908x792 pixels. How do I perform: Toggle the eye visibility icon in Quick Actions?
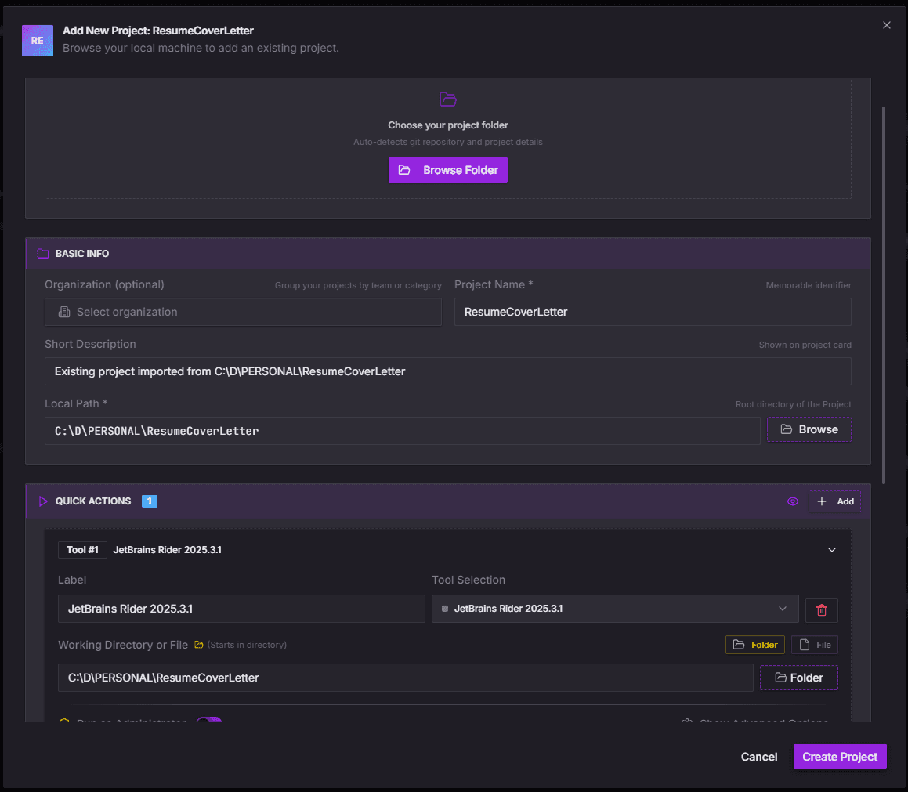coord(793,501)
